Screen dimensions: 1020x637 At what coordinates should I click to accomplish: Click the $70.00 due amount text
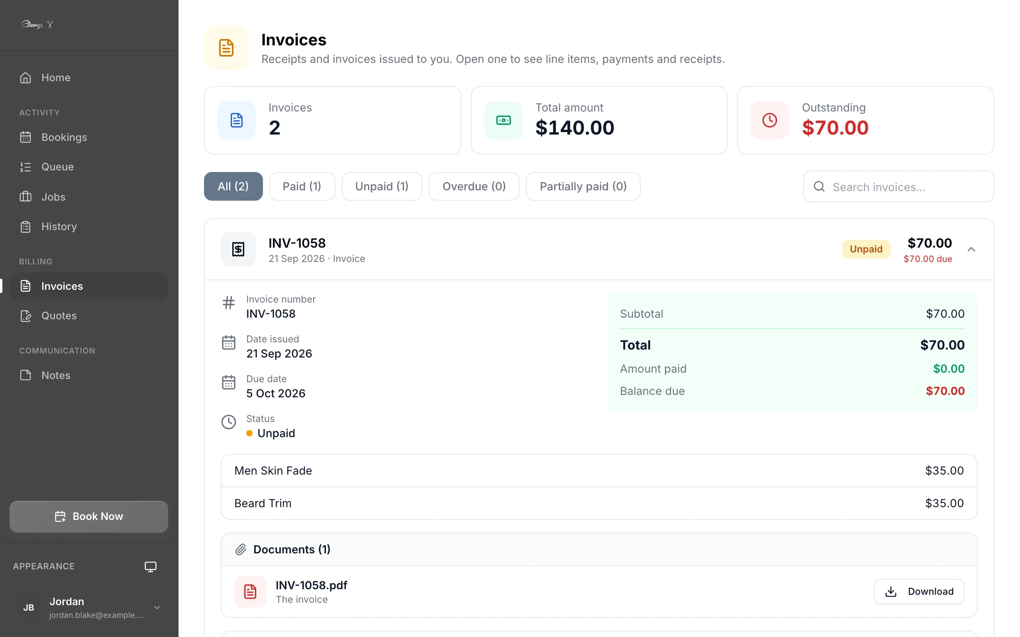coord(928,259)
